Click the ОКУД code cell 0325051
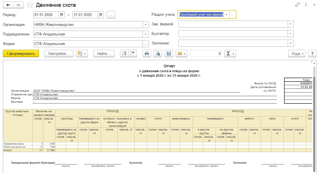Viewport: 321px width, 174px height. click(298, 83)
